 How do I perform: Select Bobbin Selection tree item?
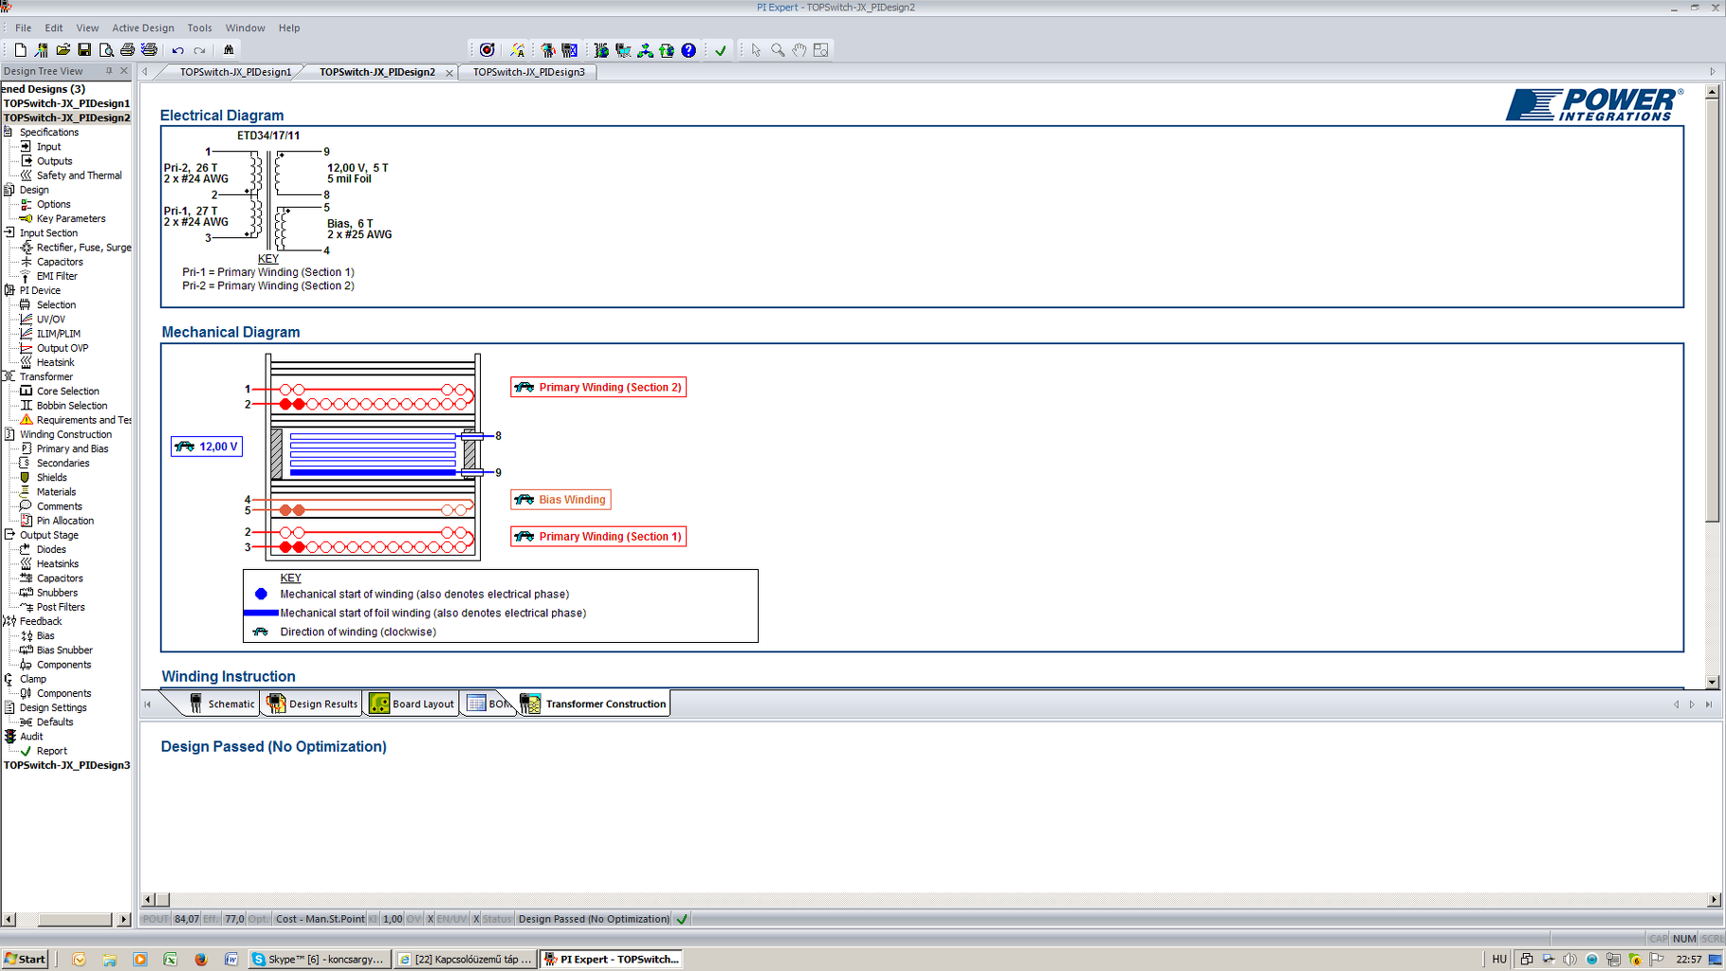coord(71,406)
